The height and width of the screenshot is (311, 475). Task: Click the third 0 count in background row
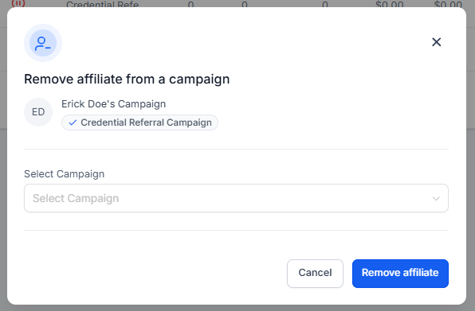pos(325,4)
